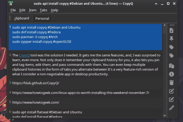183x122 pixels.
Task: Click the new item document icon
Action: click(171, 30)
